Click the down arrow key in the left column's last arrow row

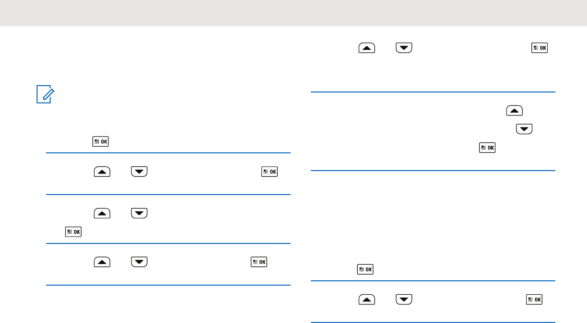[139, 262]
